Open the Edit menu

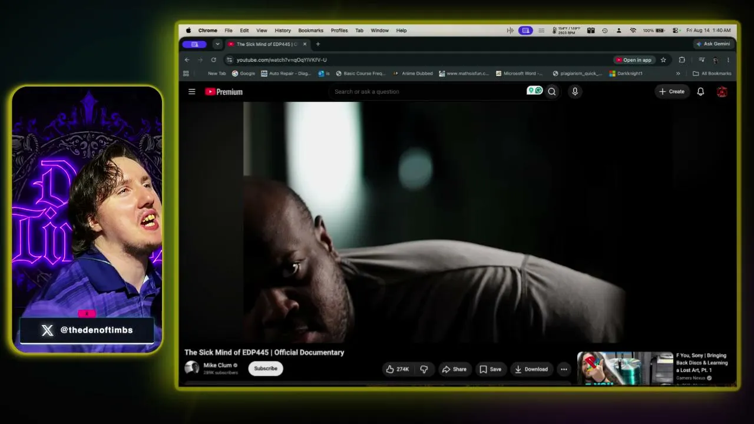coord(244,31)
